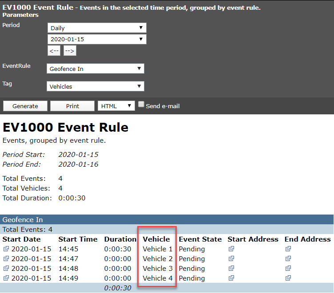The height and width of the screenshot is (293, 334).
Task: Click the Total Duration 0:00:30 summary value
Action: [72, 198]
